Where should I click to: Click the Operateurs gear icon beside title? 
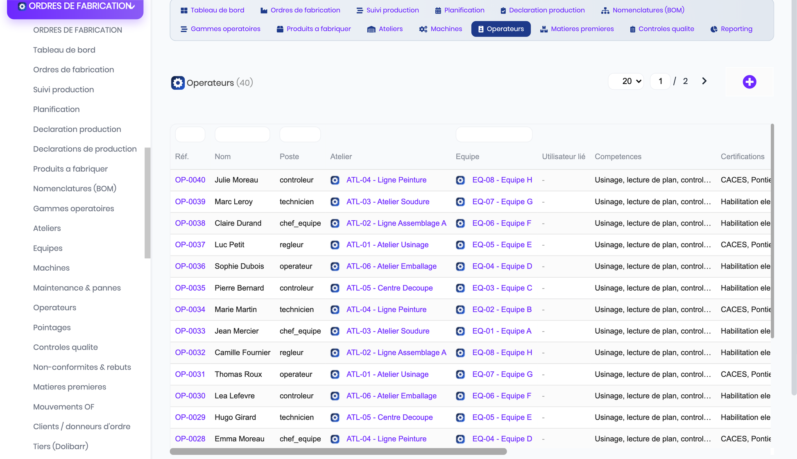[x=178, y=83]
